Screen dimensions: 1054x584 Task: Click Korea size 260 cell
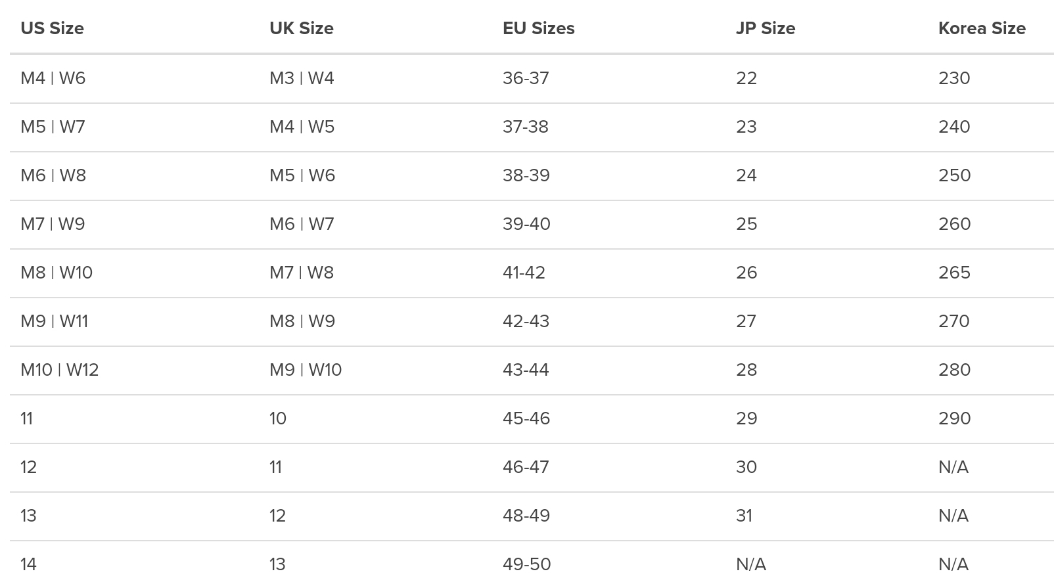pos(955,224)
